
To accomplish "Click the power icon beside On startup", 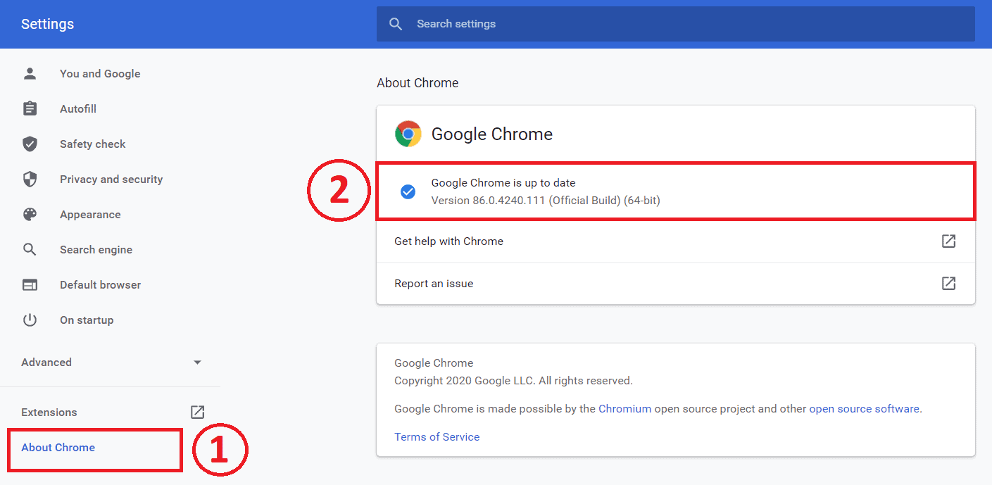I will point(30,320).
